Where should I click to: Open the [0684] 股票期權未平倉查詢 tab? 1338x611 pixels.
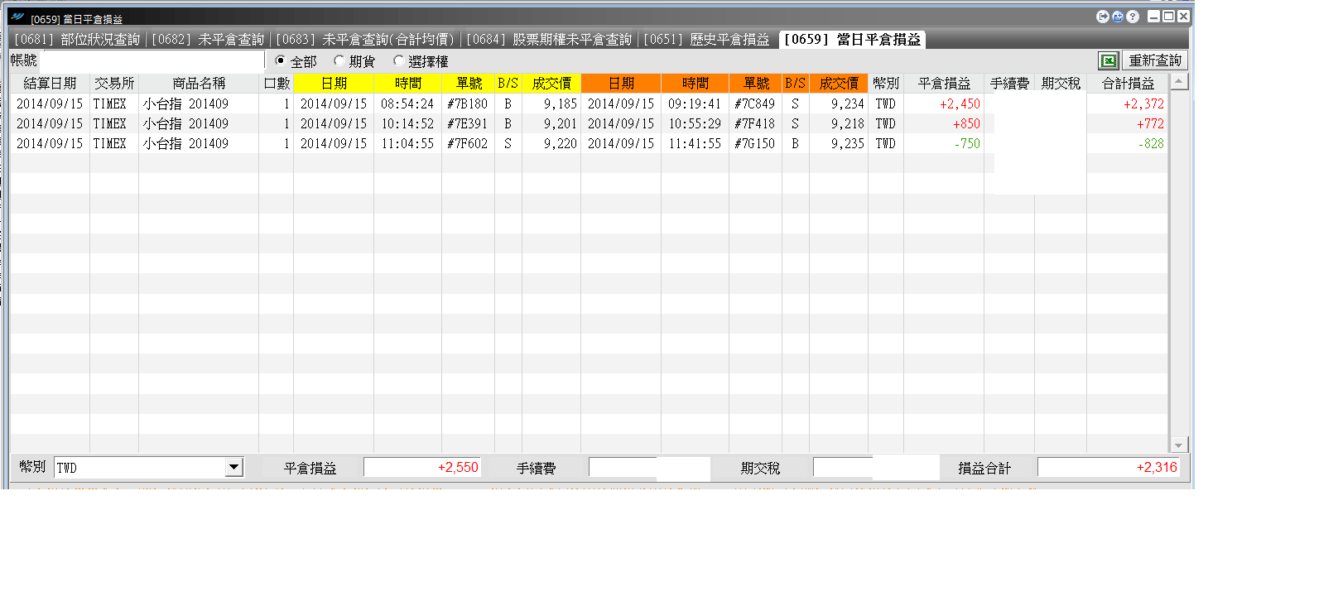549,40
